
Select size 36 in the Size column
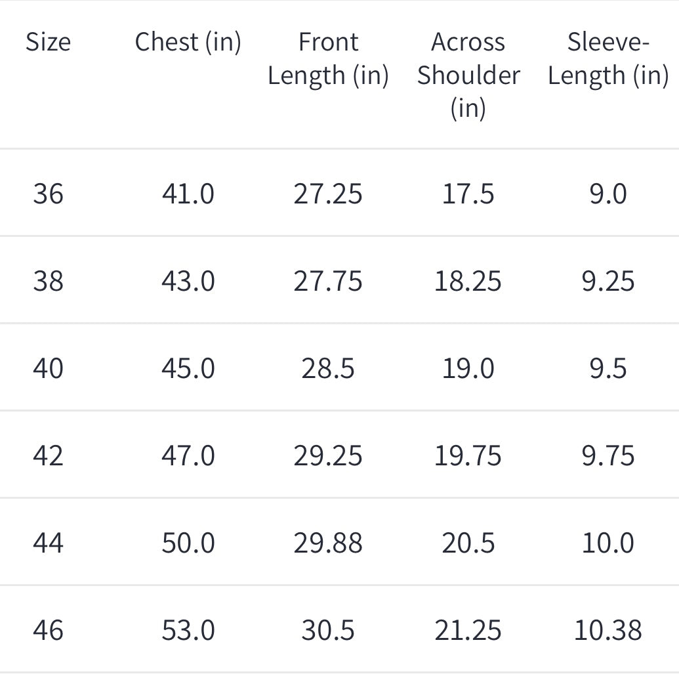pos(48,194)
